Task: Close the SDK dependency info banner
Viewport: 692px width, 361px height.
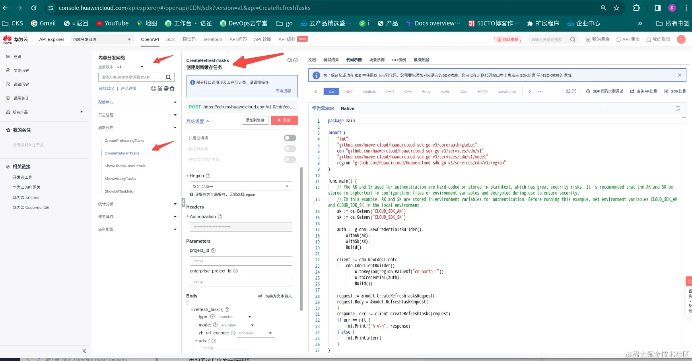Action: (x=680, y=75)
